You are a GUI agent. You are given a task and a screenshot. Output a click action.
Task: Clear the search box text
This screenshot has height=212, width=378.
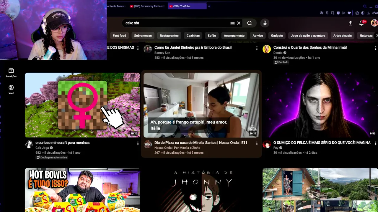[239, 23]
